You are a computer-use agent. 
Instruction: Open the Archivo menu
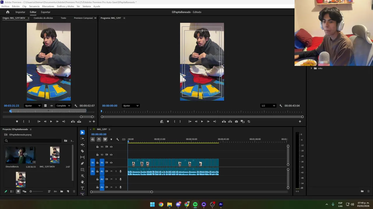pos(5,6)
